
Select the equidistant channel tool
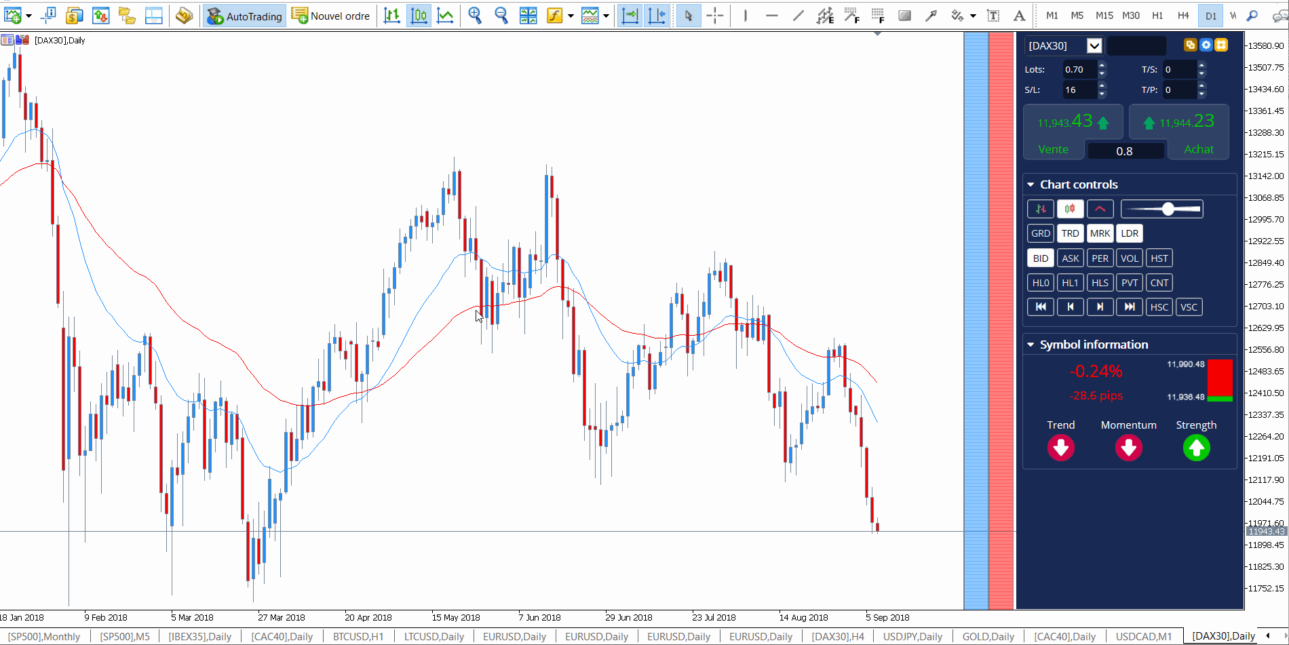825,15
